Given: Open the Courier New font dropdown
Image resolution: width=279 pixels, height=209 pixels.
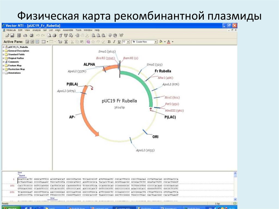Looking at the screenshot, I should (156, 42).
